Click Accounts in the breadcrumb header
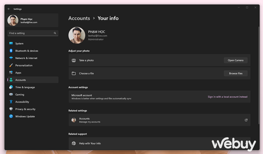This screenshot has width=263, height=154. [79, 18]
